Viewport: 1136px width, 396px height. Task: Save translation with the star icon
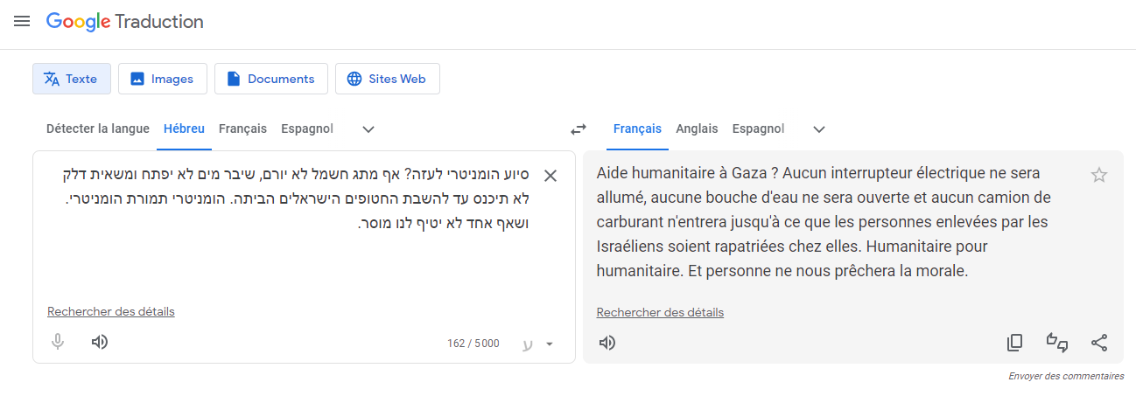(1099, 175)
